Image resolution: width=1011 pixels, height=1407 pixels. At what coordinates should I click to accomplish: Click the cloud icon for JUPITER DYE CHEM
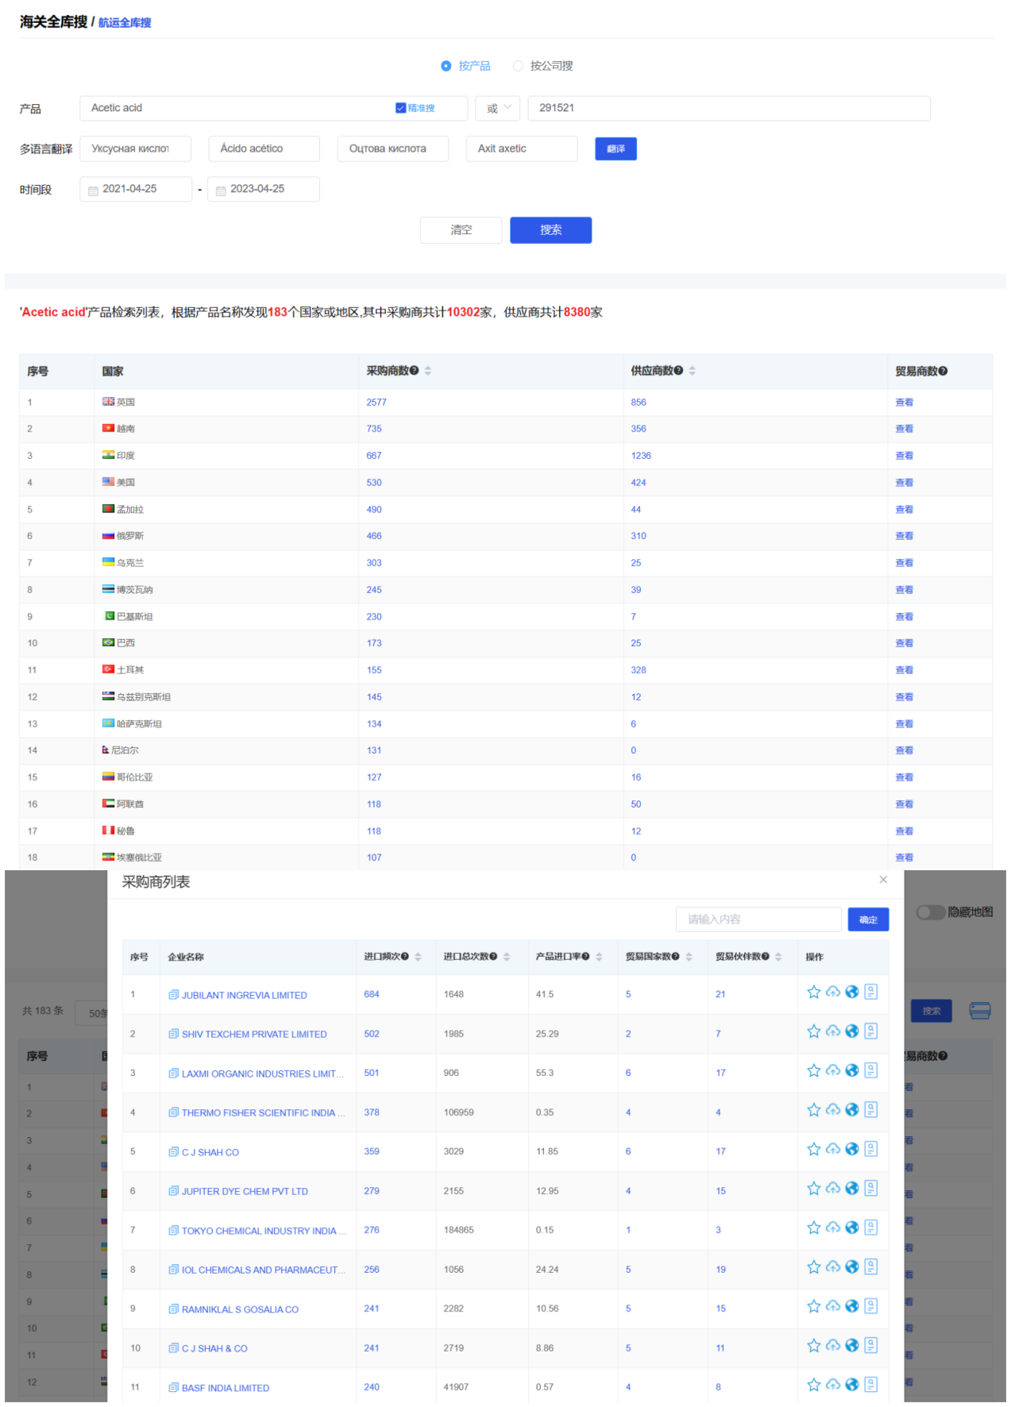[x=832, y=1189]
